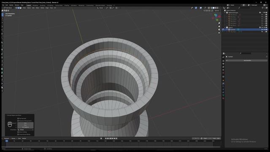Hide Objects collection with its eye icon
The height and width of the screenshot is (152, 270).
(x=265, y=27)
